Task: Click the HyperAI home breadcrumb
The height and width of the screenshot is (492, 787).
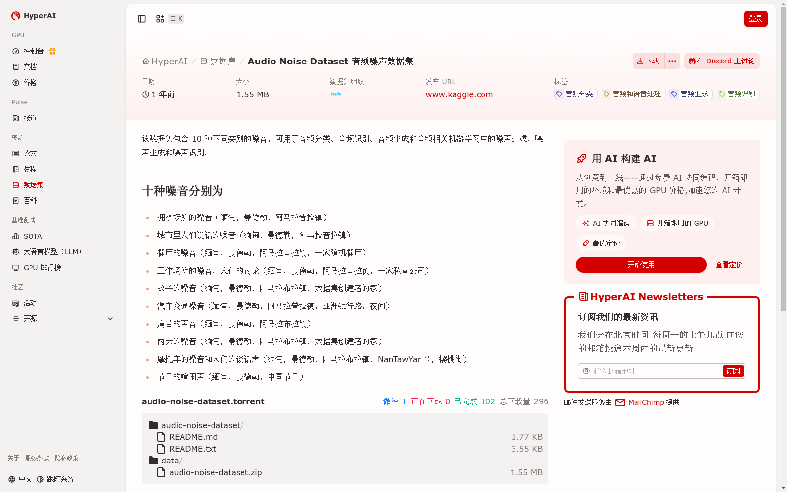Action: (165, 61)
